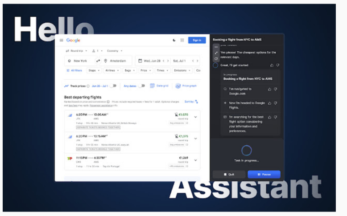Screen dimensions: 347x216
Task: Go to previous return day
Action: point(193,61)
